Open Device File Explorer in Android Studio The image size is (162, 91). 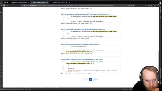tap(160, 73)
